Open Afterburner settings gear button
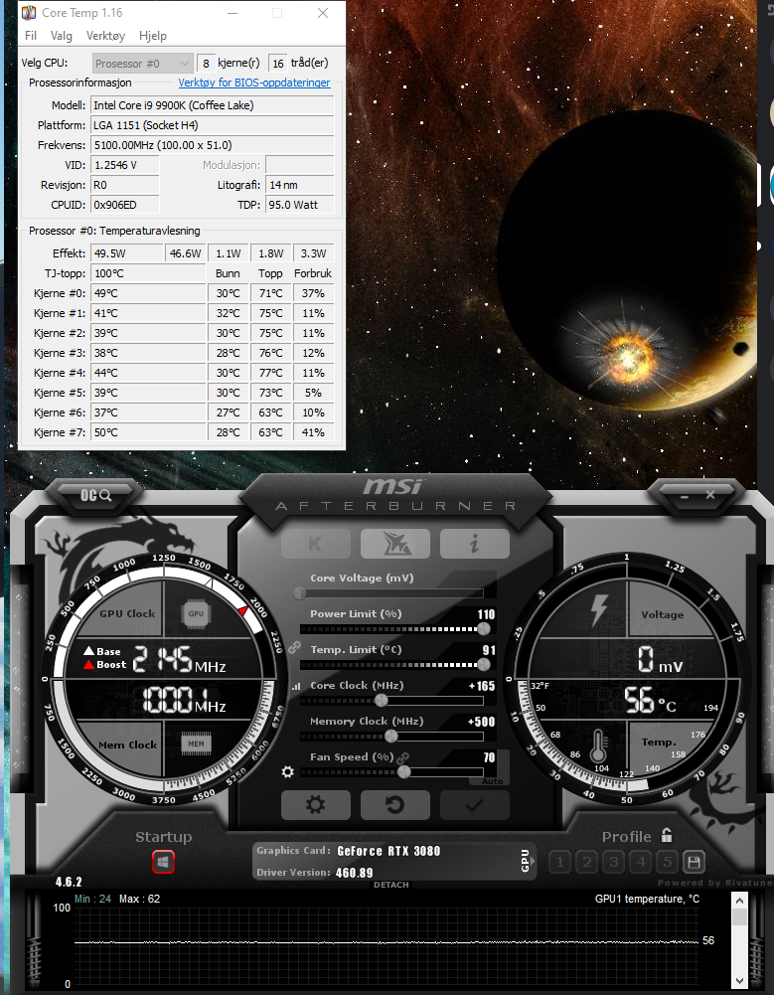Screen dimensions: 774x995 coord(315,805)
